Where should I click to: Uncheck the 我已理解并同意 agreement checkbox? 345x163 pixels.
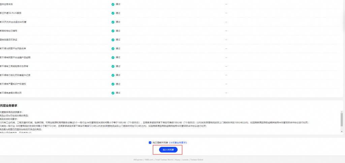coord(150,142)
